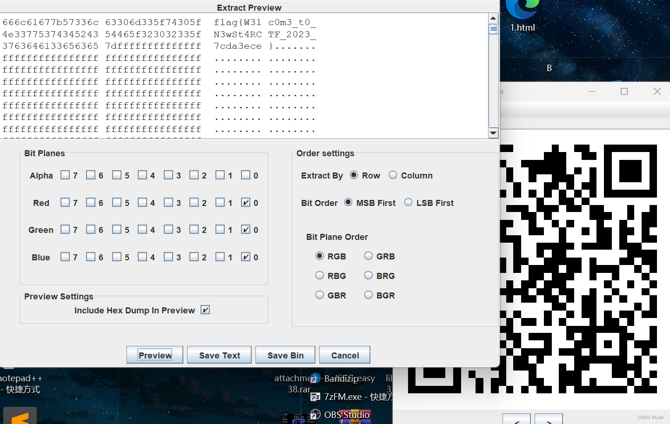Click preview scrollbar up arrow

pos(493,18)
